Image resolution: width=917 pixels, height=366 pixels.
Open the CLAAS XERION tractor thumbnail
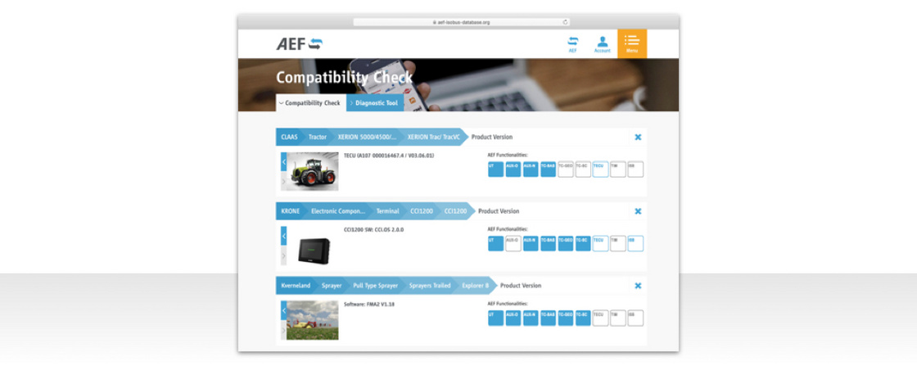312,171
